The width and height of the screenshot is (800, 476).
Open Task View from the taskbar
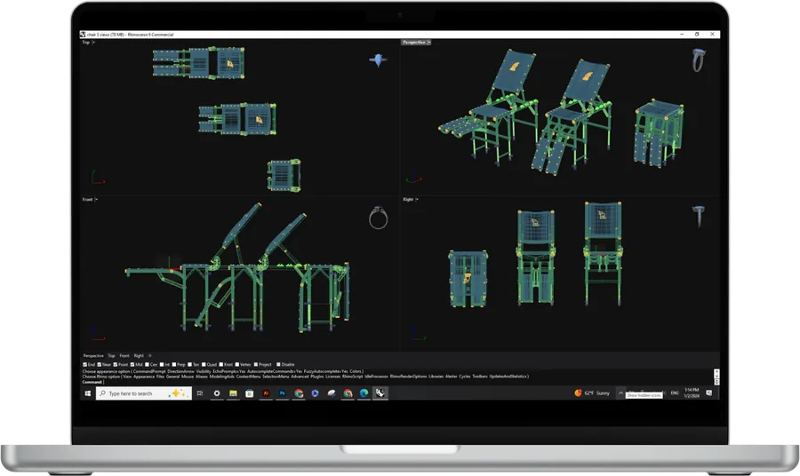pyautogui.click(x=200, y=393)
